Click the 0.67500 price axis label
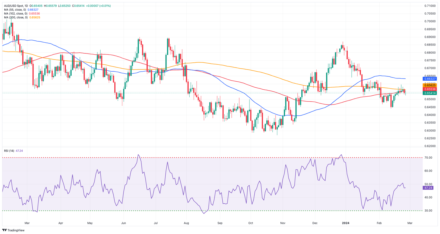This screenshot has width=440, height=234. pos(430,60)
